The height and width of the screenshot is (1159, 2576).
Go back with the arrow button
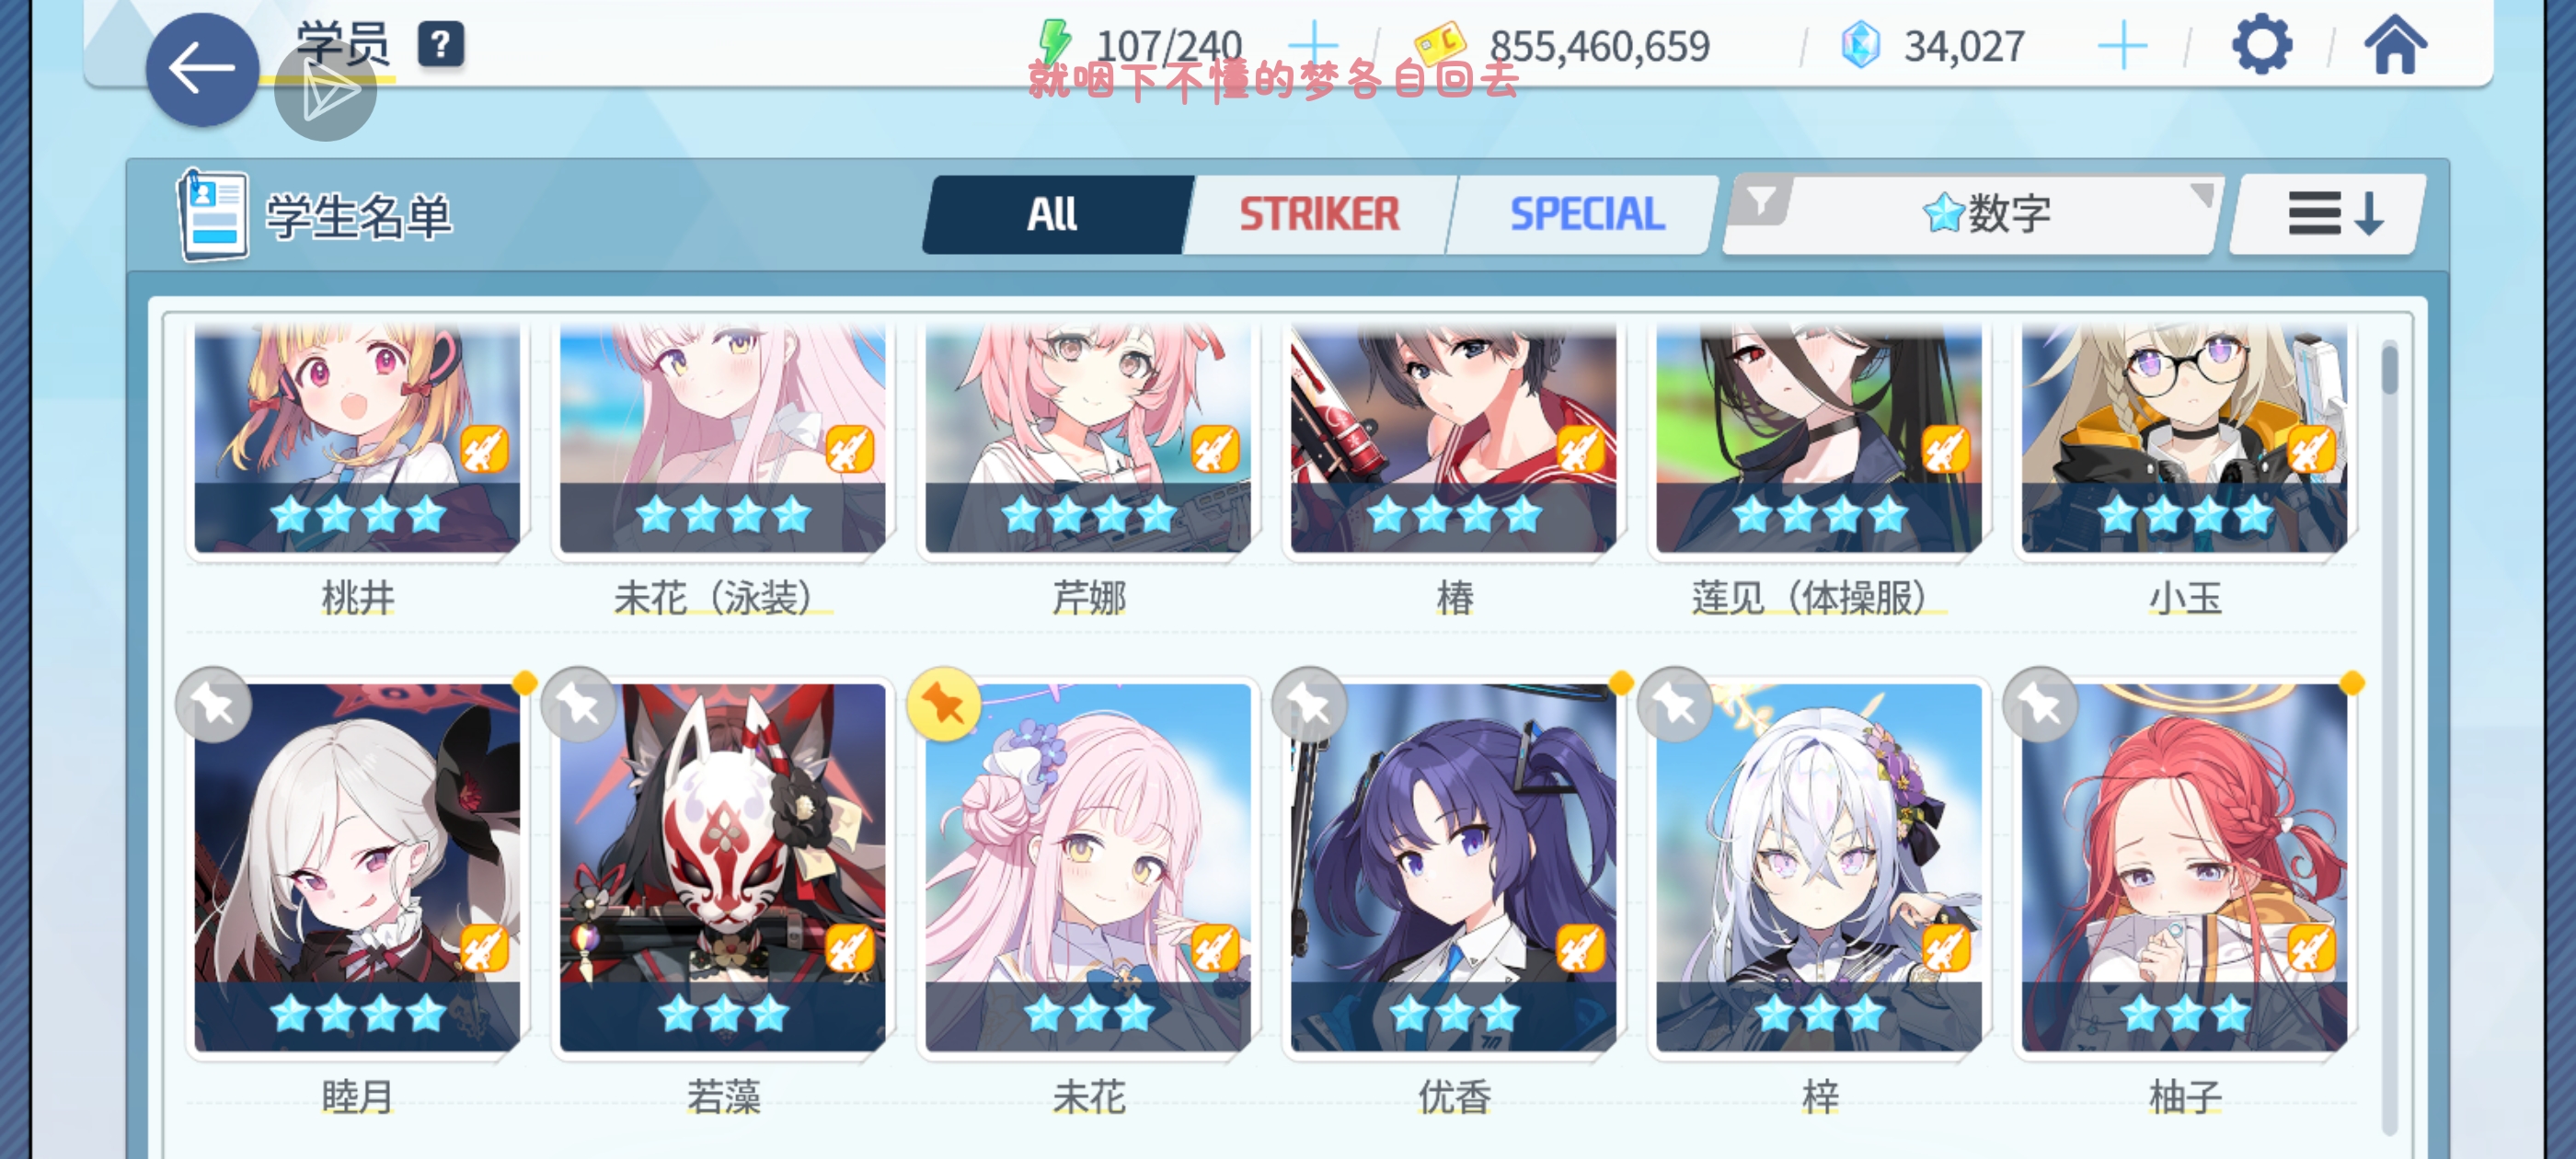[202, 69]
